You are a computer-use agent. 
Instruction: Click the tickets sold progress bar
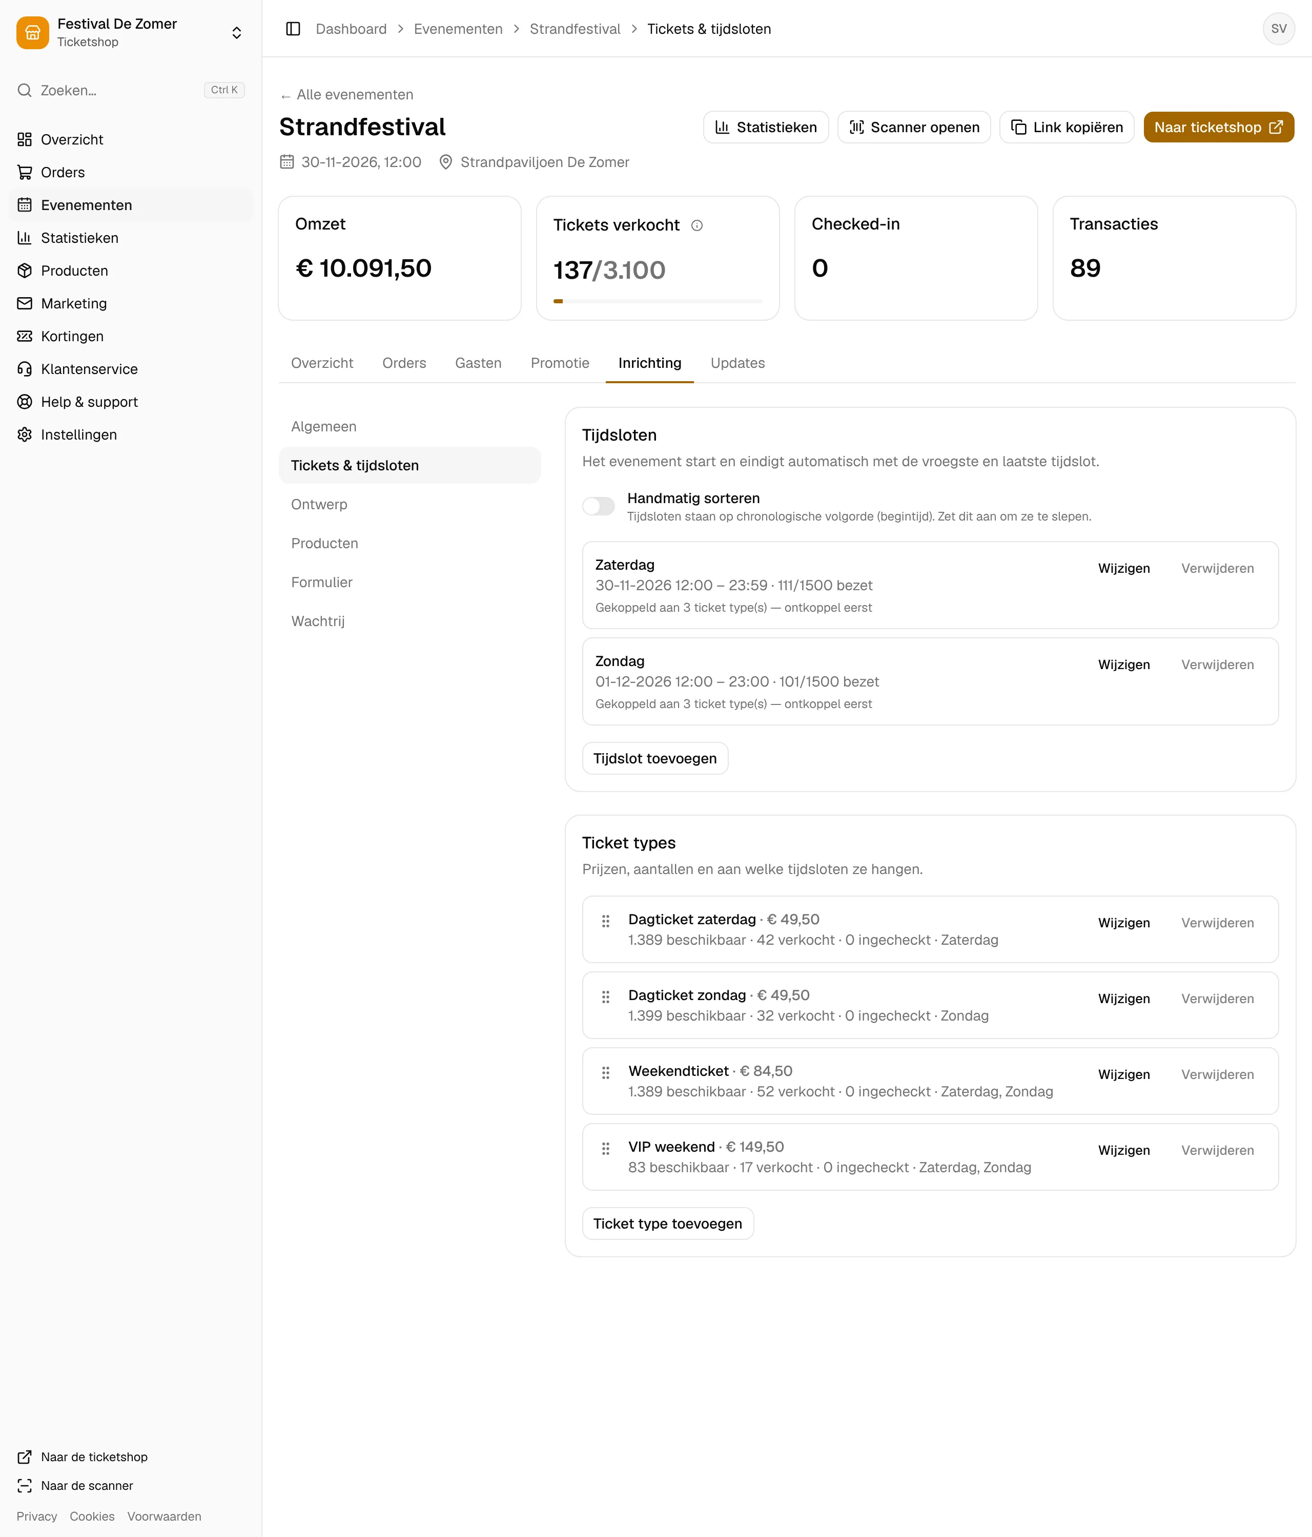click(658, 301)
